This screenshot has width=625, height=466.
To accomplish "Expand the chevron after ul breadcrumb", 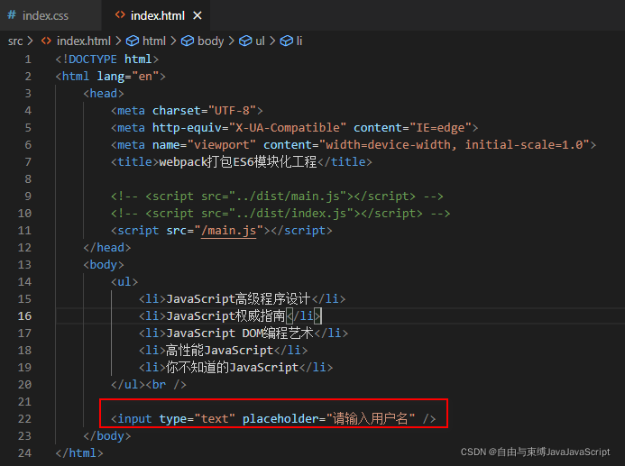I will click(272, 41).
